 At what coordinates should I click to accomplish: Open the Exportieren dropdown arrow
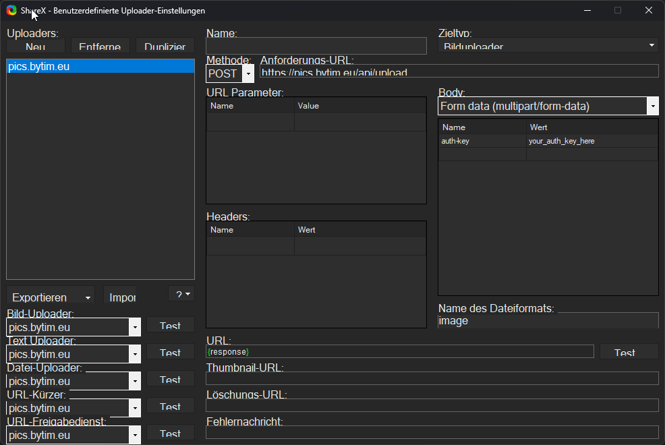point(88,297)
